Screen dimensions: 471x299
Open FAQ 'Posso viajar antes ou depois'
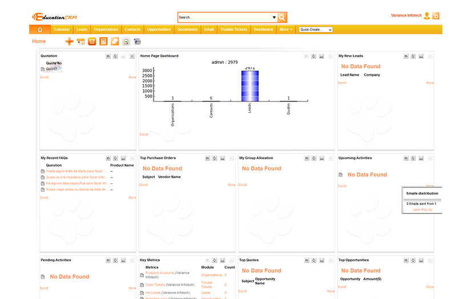(77, 190)
